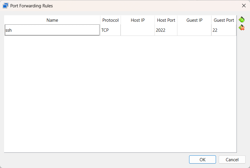Sort by the Protocol column header
Screen dimensions: 250x168
[x=110, y=20]
